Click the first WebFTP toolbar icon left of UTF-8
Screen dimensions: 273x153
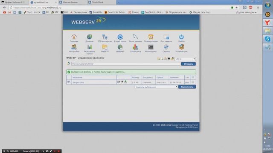point(158,59)
